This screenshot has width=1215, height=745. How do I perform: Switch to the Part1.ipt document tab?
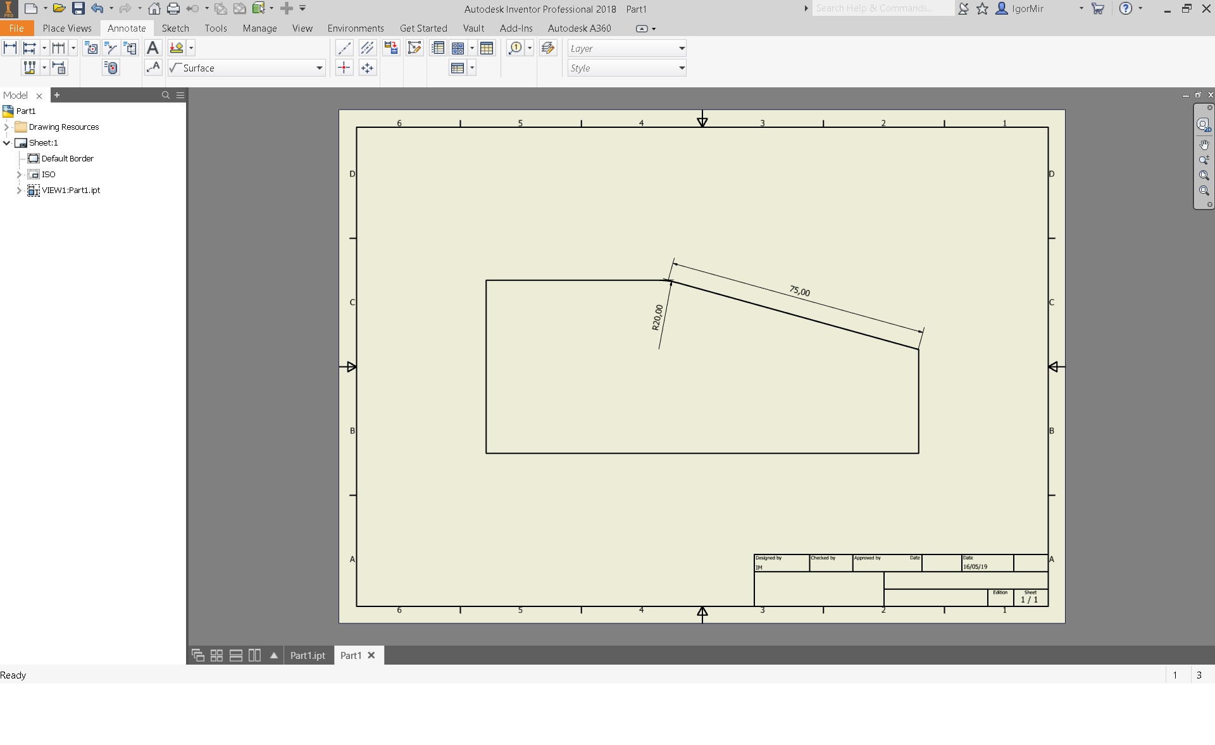point(307,655)
